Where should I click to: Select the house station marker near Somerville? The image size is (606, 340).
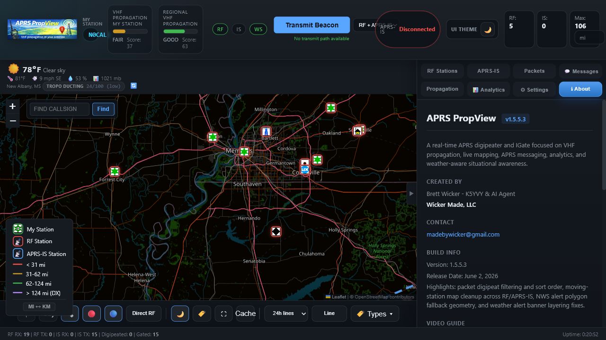point(358,130)
